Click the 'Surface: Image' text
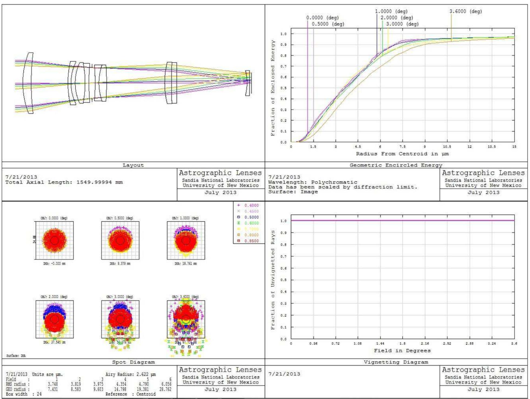 [x=293, y=192]
